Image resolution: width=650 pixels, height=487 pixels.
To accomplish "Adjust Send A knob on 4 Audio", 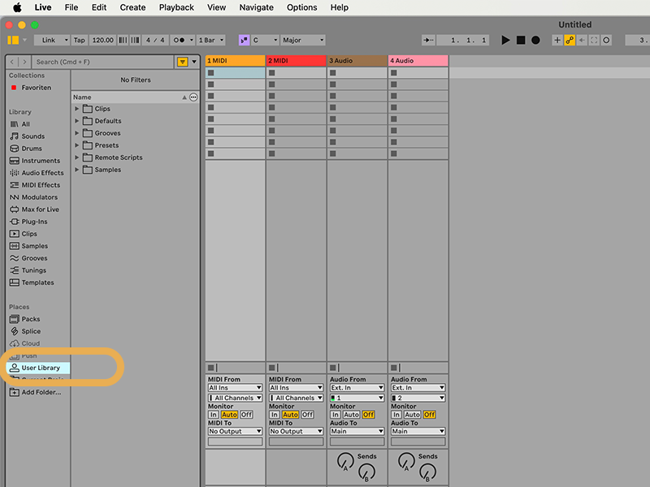I will pos(406,461).
